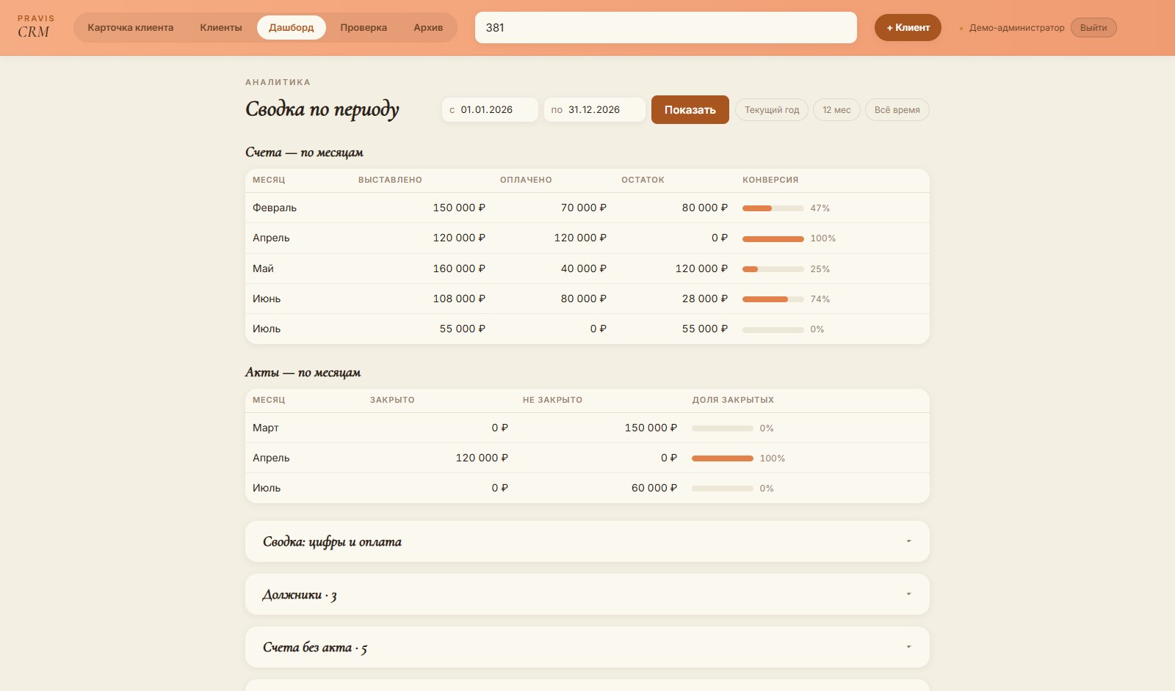Click the 'НЕ ЗАКРЫТО' column header
This screenshot has width=1175, height=691.
[552, 400]
